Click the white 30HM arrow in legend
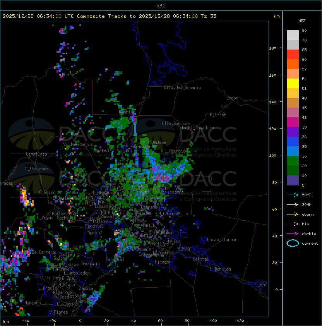This screenshot has width=322, height=326. pos(293,204)
